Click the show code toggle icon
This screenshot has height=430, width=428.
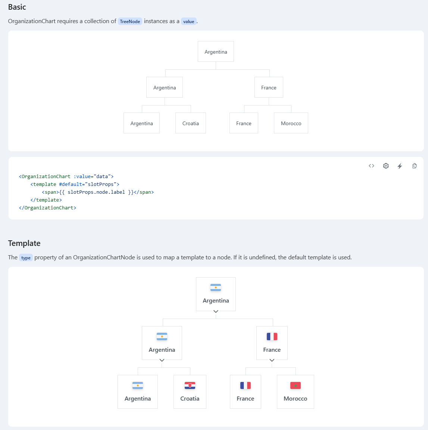[x=371, y=166]
